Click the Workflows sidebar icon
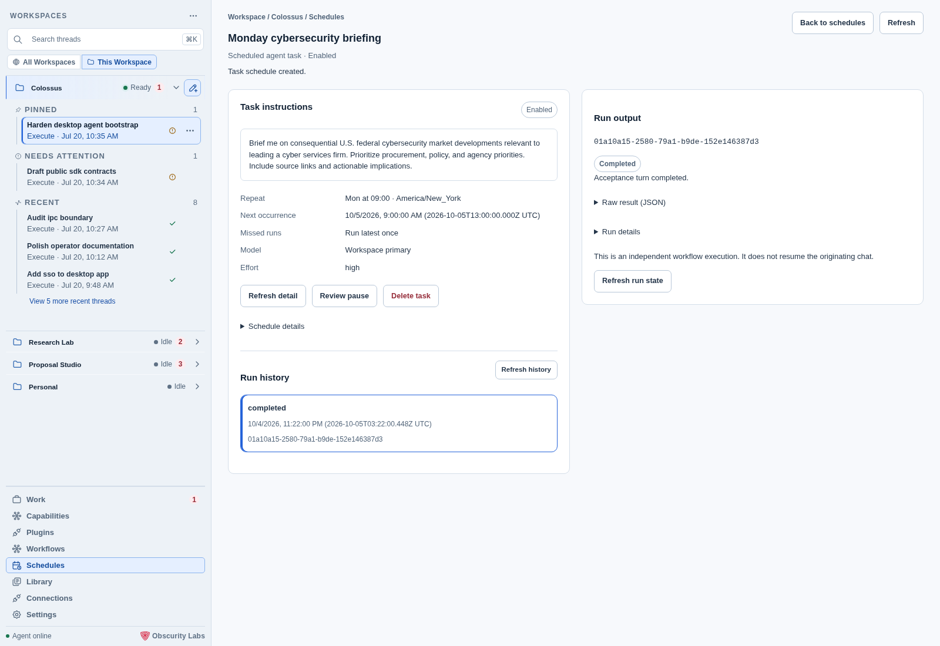Viewport: 940px width, 646px height. tap(16, 549)
